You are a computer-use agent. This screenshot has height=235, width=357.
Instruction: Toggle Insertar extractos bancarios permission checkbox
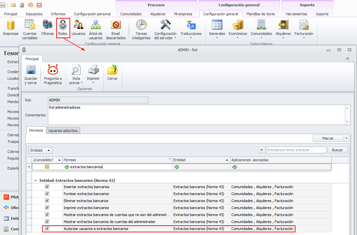(x=47, y=187)
